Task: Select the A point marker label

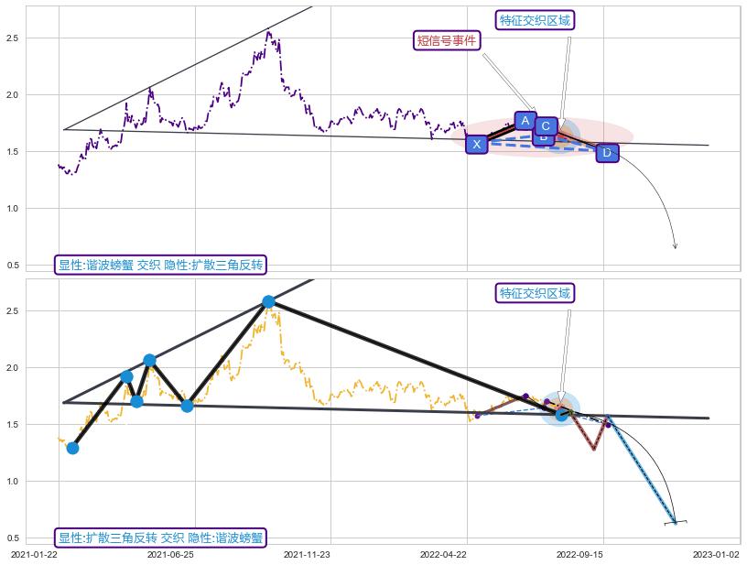Action: (525, 120)
